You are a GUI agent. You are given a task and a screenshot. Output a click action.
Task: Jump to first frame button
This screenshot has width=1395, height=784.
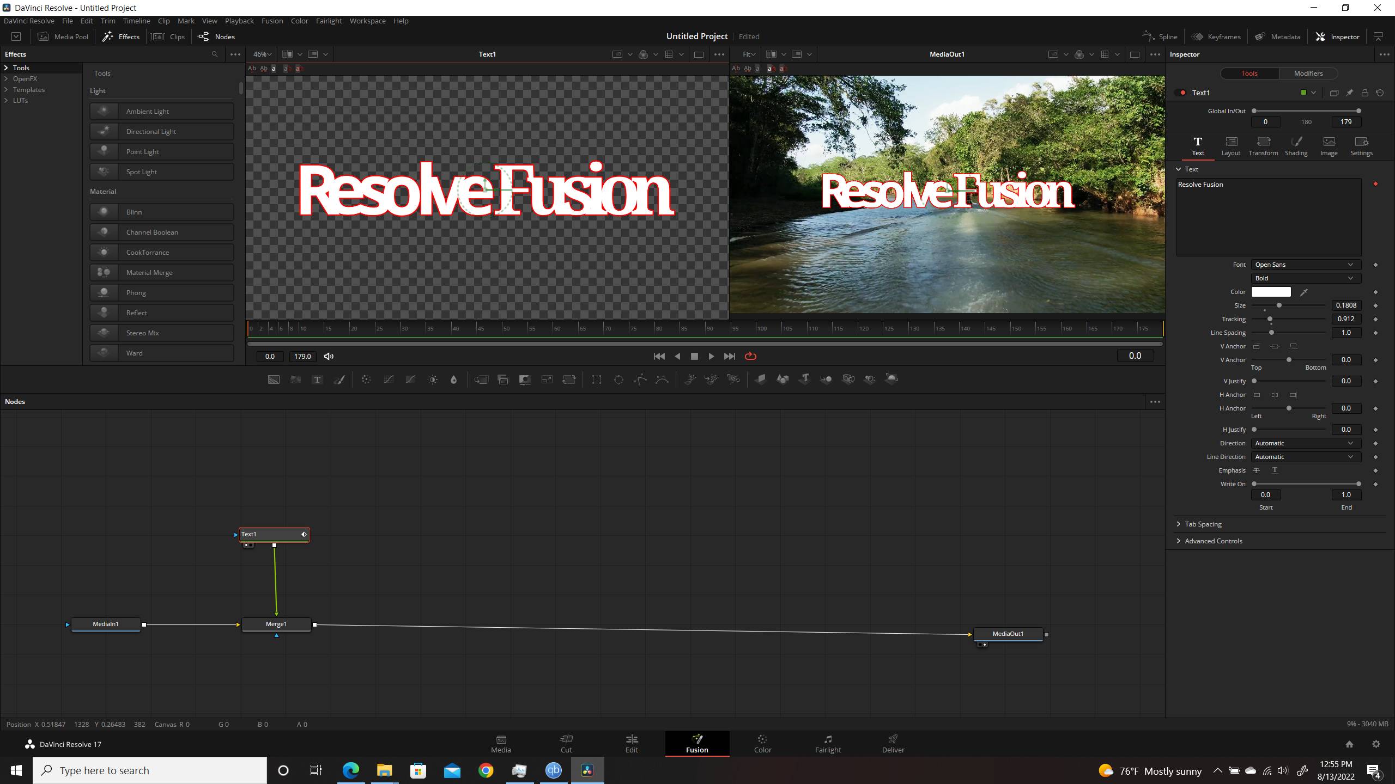(x=659, y=356)
